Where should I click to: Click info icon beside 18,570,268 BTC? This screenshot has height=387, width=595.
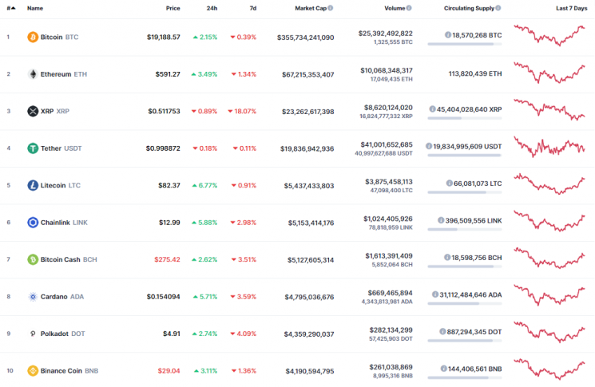click(448, 35)
